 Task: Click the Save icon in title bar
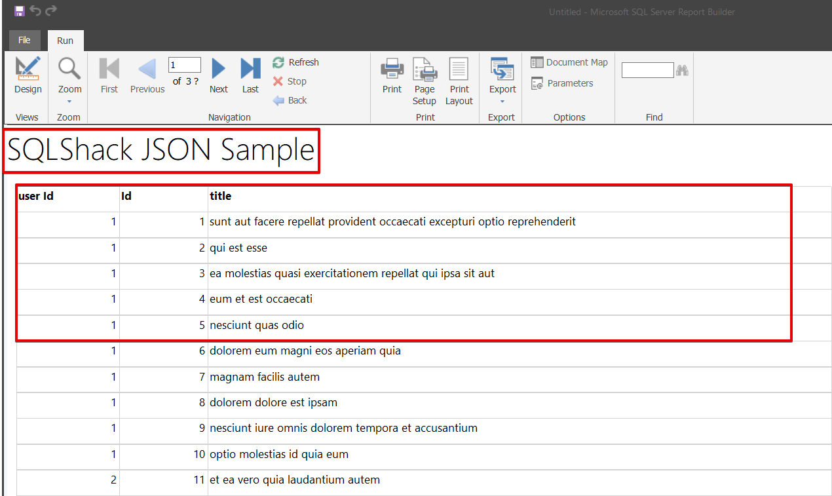[19, 11]
